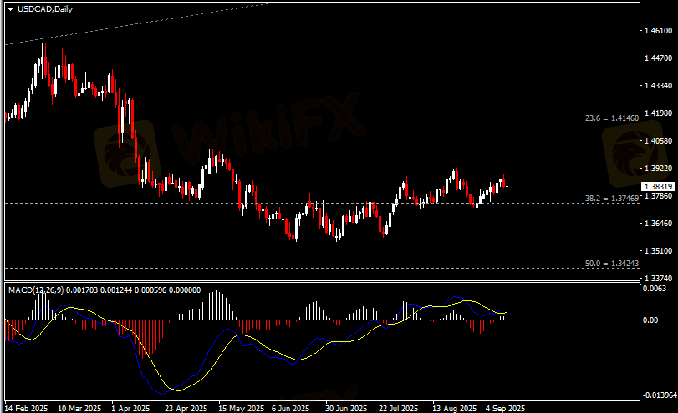Click the 14 Feb 2025 date label
Viewport: 678px width, 413px height.
tap(26, 408)
